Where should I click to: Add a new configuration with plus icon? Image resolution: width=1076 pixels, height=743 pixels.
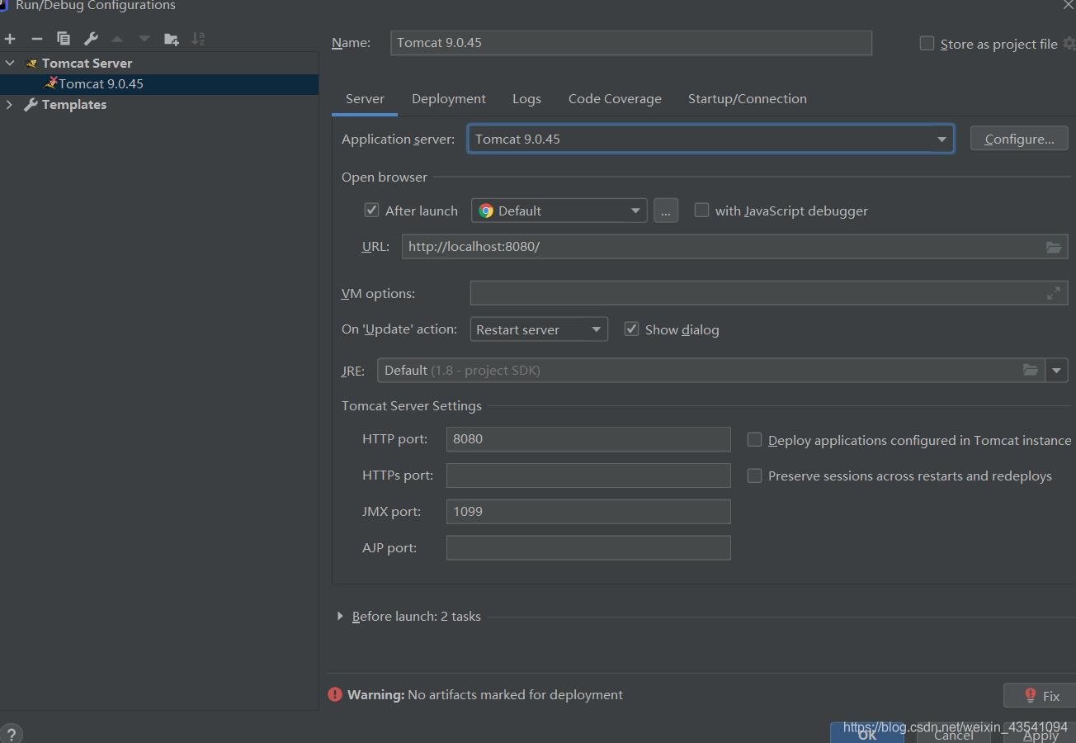click(x=10, y=39)
